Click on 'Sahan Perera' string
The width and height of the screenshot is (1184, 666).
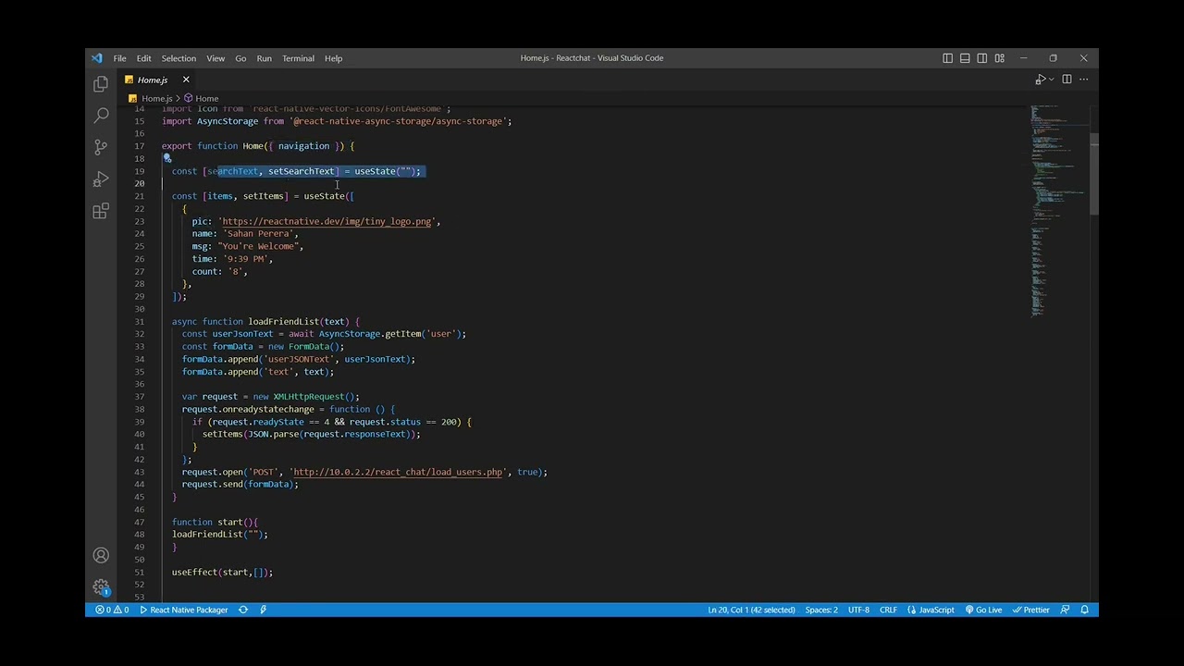pyautogui.click(x=260, y=233)
